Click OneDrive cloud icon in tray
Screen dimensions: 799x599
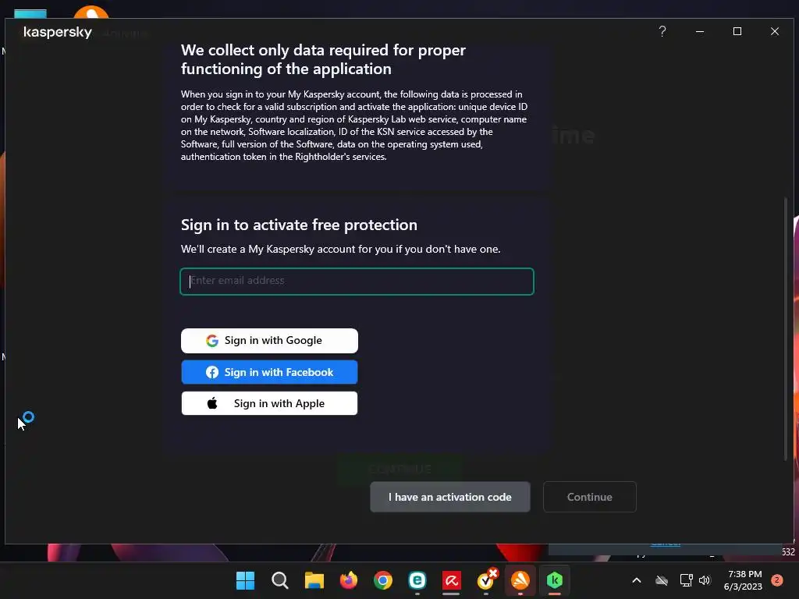[662, 580]
